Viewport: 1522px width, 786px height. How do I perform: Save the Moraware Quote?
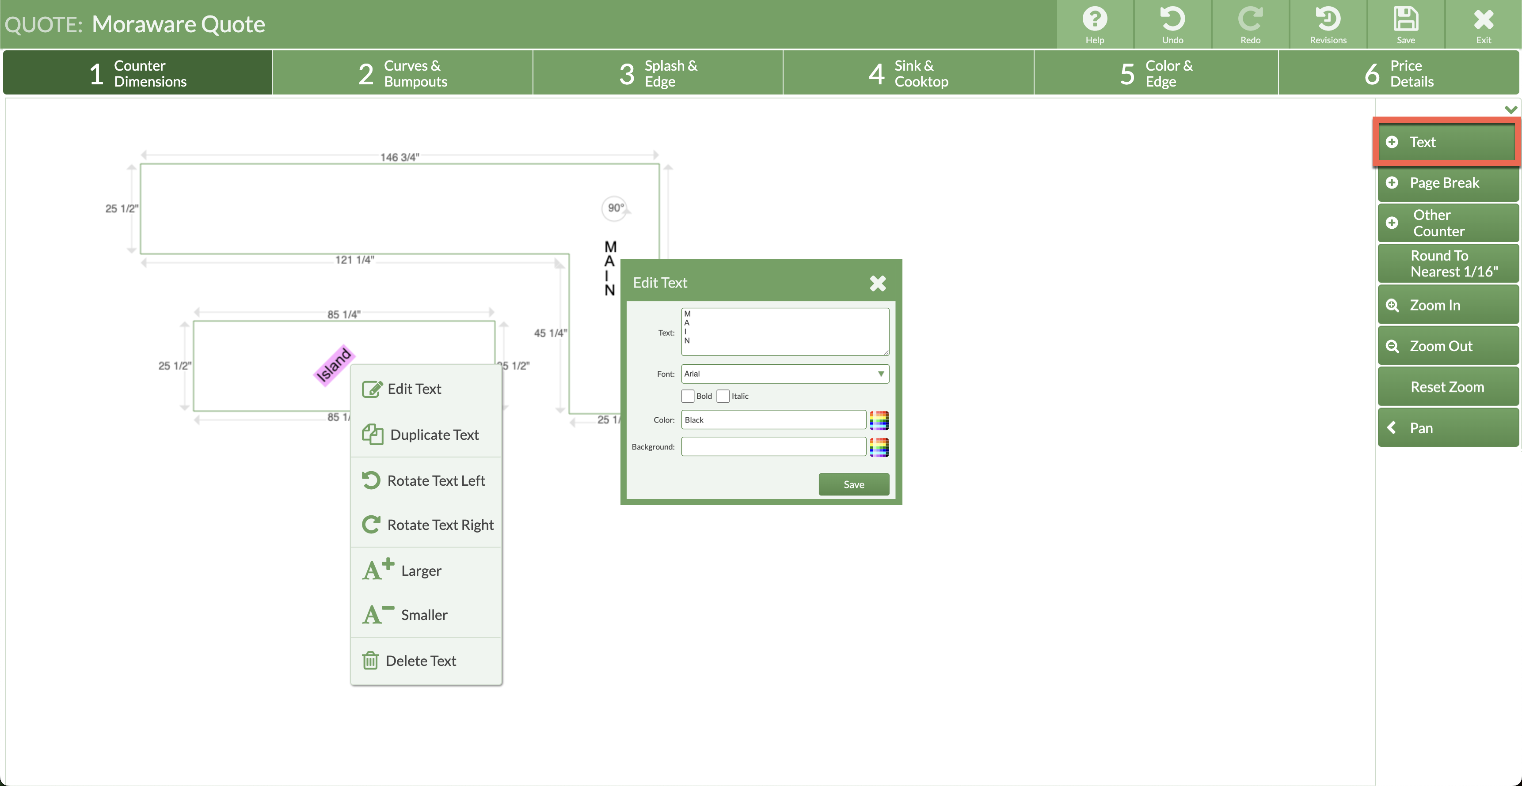tap(1406, 23)
